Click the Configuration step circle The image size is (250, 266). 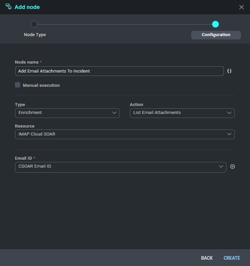[x=215, y=24]
